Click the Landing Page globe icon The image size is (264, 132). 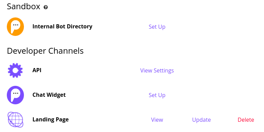pos(15,120)
